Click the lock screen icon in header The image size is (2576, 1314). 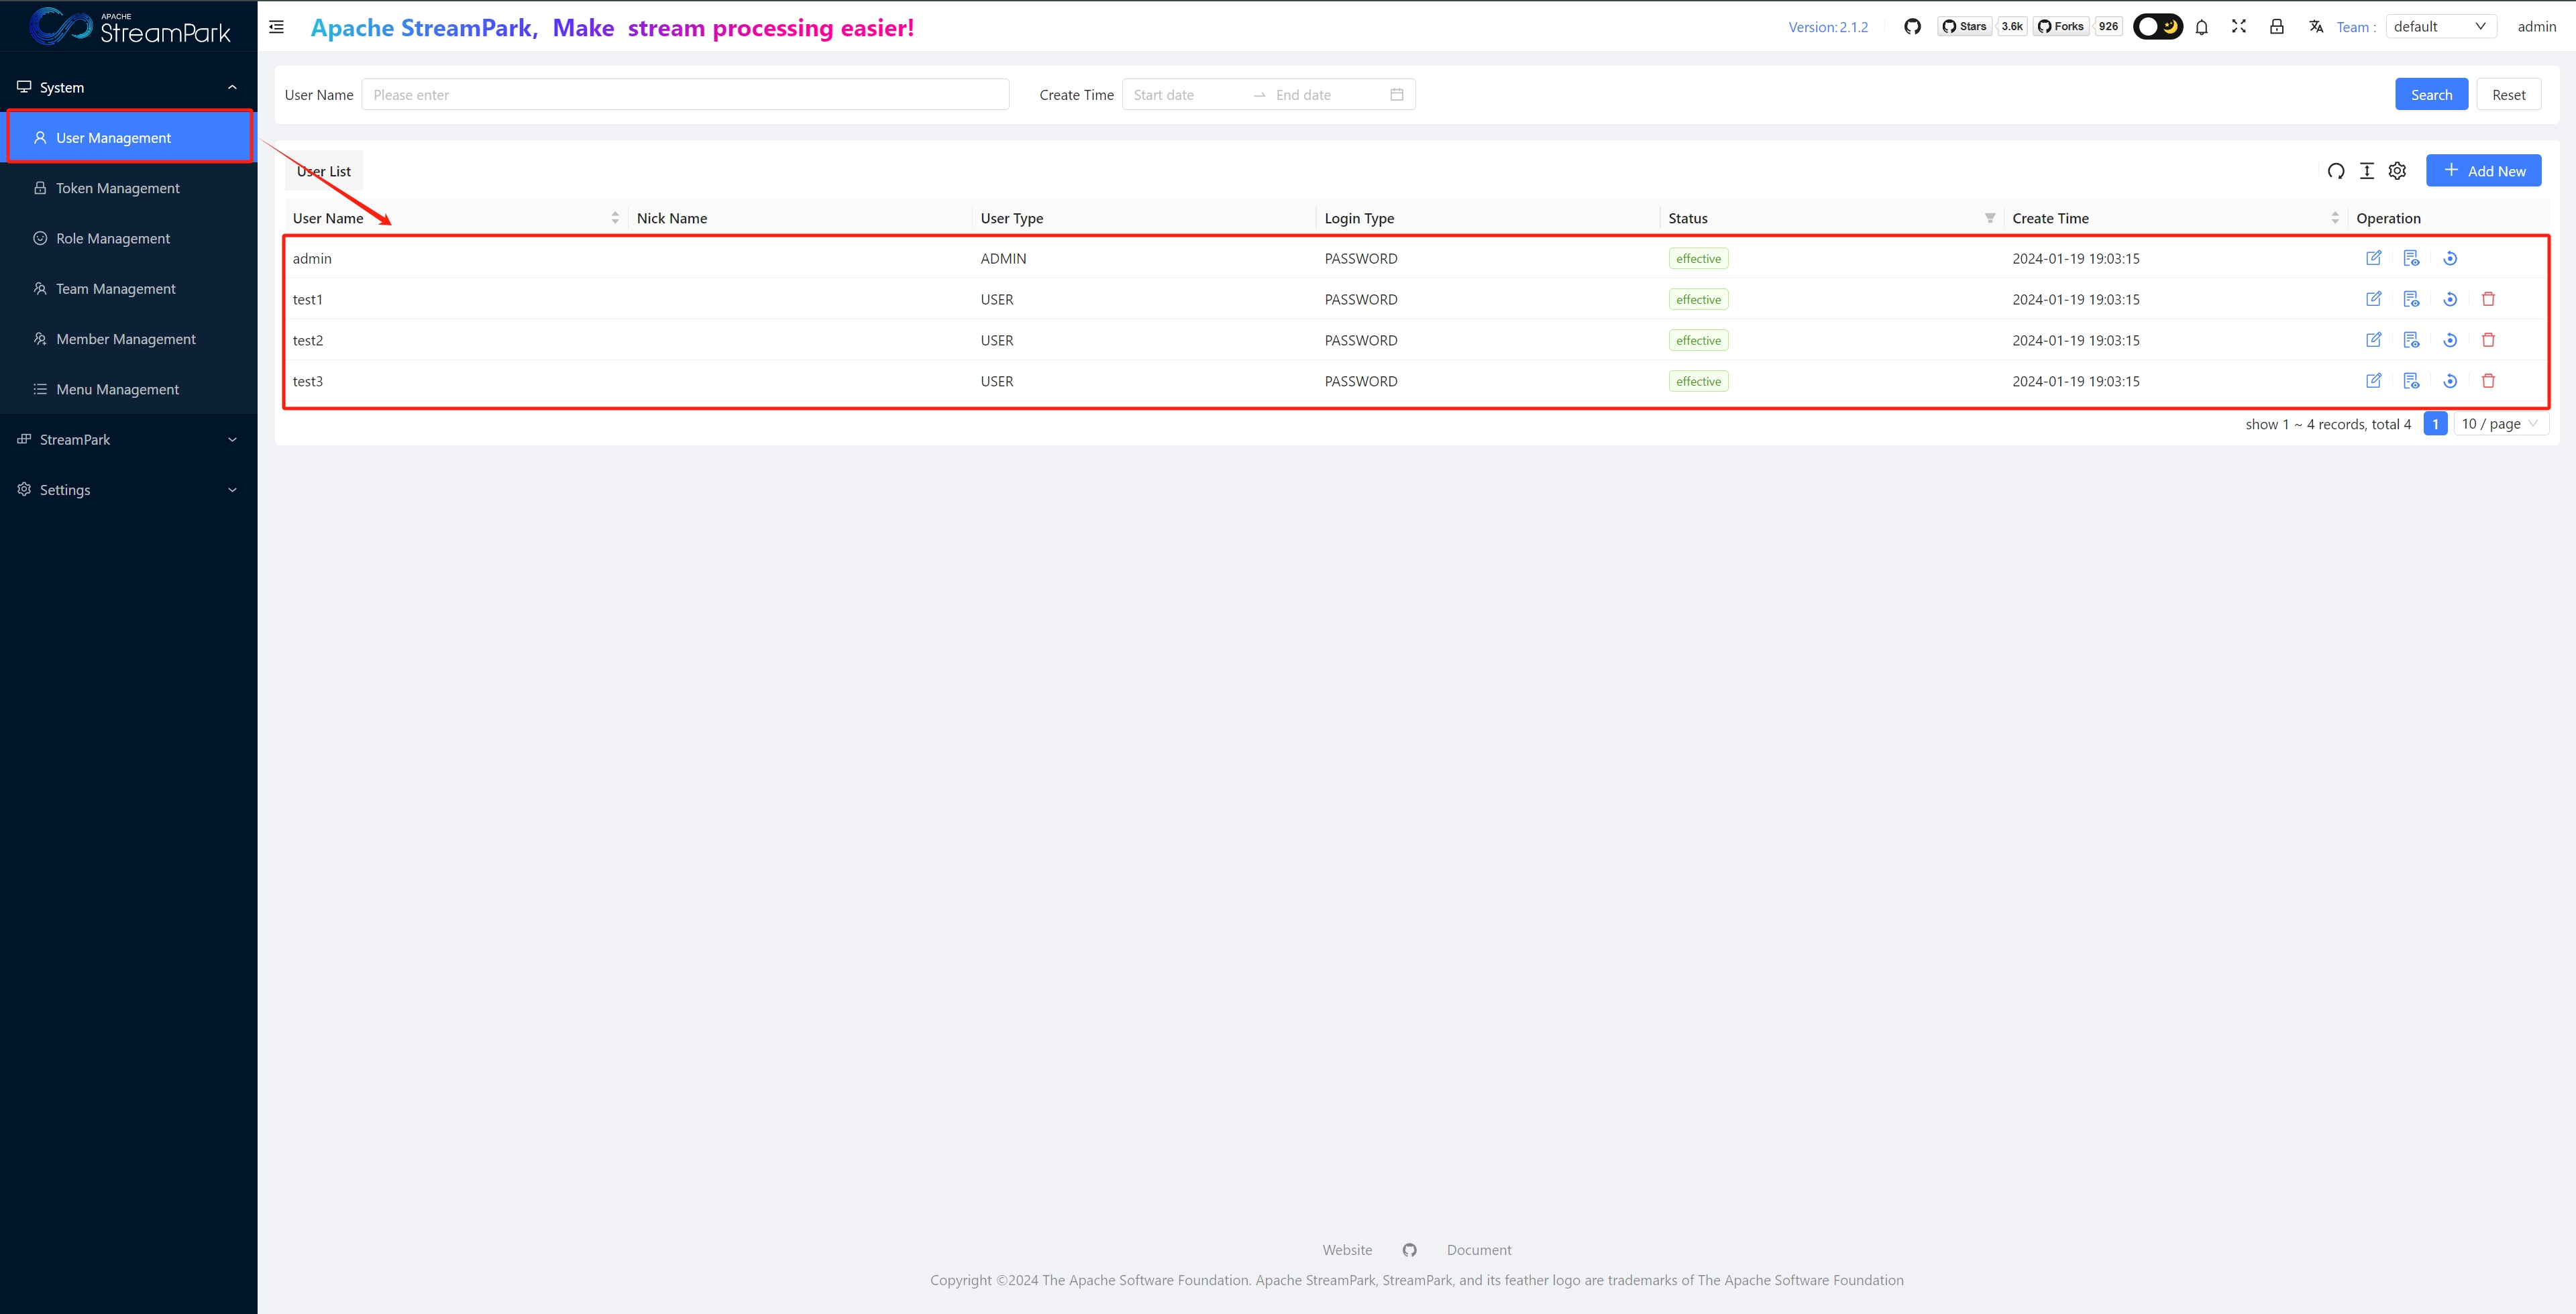tap(2277, 27)
